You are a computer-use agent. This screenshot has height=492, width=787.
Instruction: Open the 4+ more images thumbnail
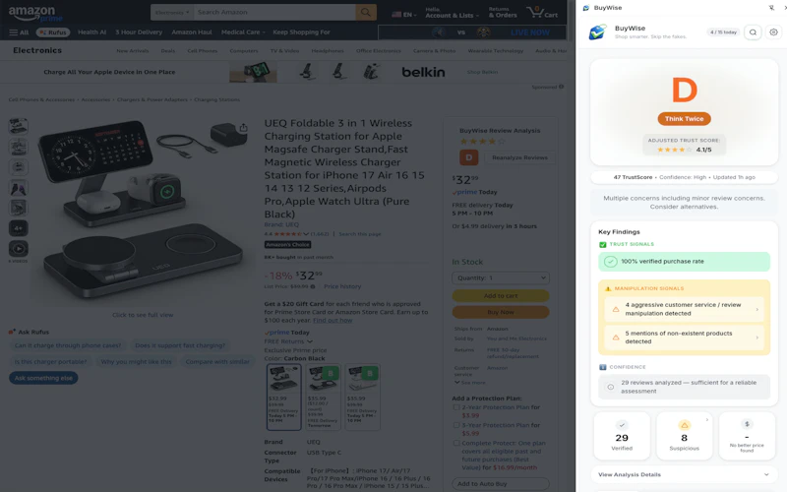tap(18, 228)
